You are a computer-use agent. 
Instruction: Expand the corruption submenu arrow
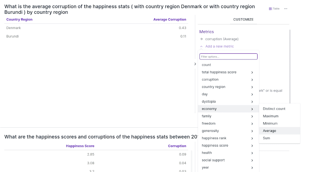252,80
